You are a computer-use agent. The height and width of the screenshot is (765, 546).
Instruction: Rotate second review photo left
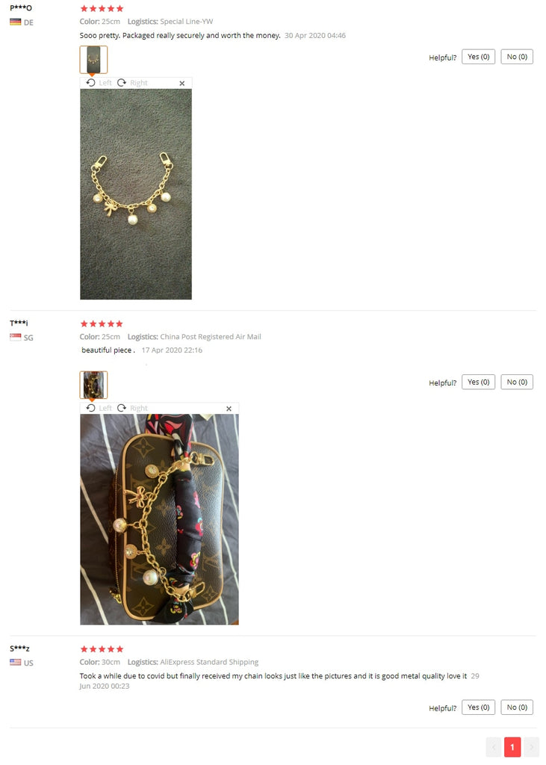pos(99,408)
